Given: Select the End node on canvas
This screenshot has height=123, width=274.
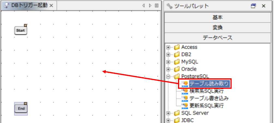Looking at the screenshot, I should coord(21,109).
